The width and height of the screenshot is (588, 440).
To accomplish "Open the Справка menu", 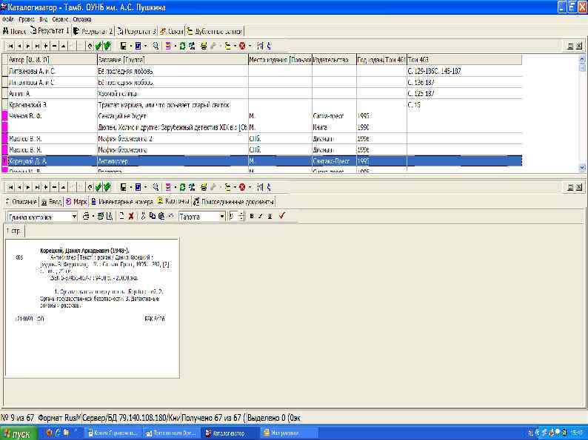I will coord(82,19).
